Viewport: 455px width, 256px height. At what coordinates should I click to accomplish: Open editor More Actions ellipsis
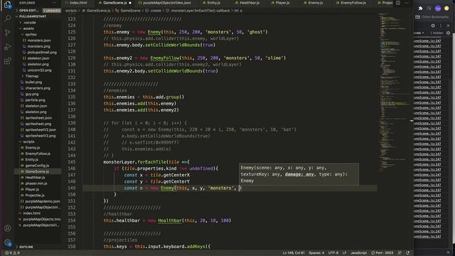(406, 3)
